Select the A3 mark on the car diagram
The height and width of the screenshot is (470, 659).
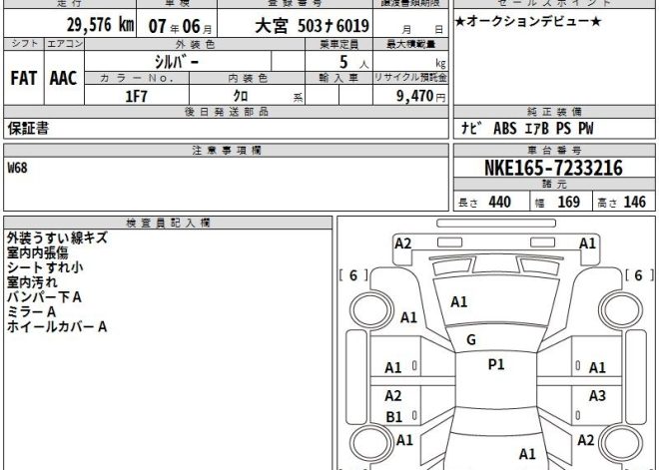coord(597,395)
